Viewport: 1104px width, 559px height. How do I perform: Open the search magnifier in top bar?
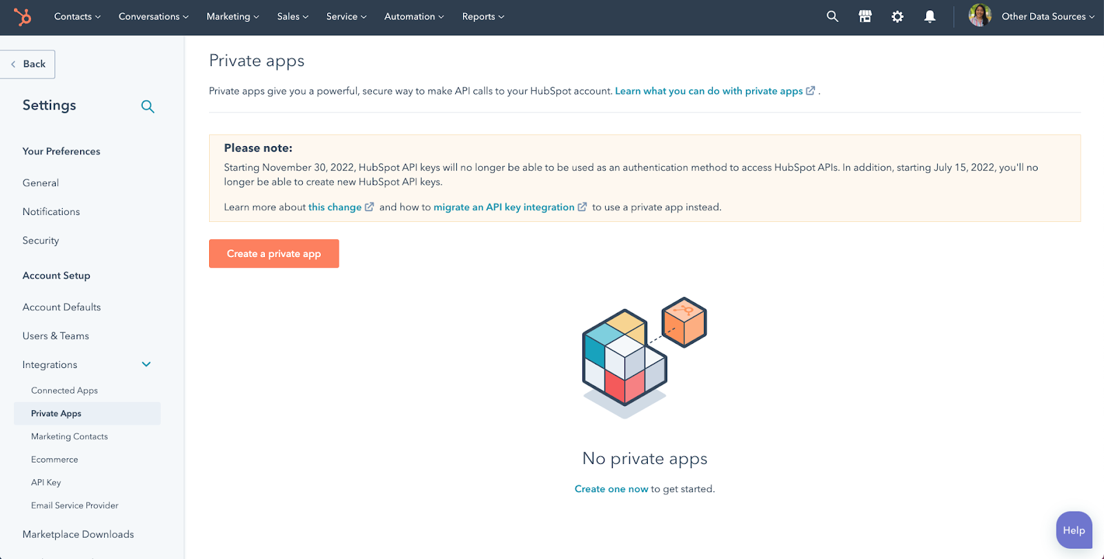pos(832,17)
